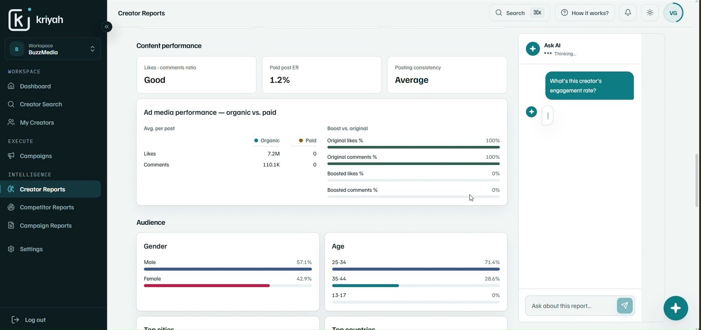Click the kriyah logo icon
Viewport: 701px width, 330px height.
[20, 19]
